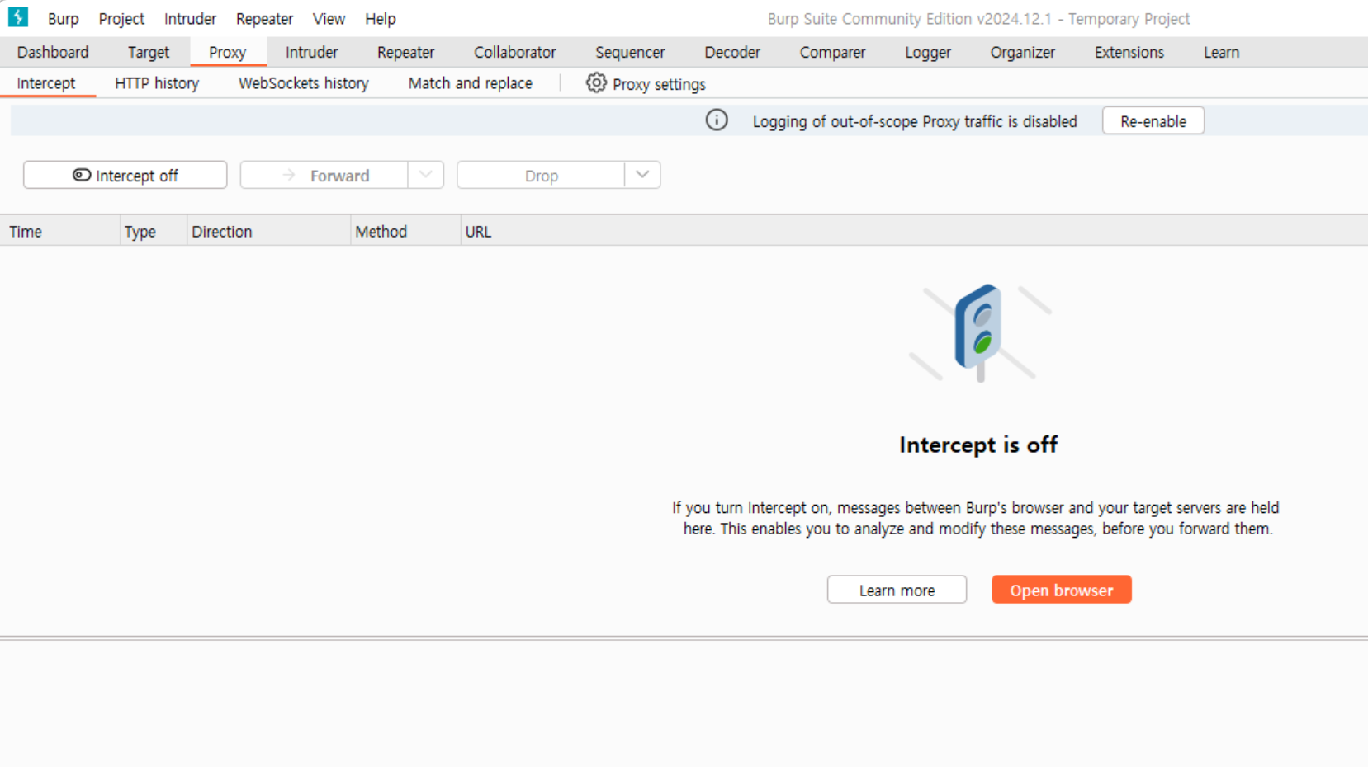Switch to the Target tab
The height and width of the screenshot is (767, 1368).
(149, 52)
